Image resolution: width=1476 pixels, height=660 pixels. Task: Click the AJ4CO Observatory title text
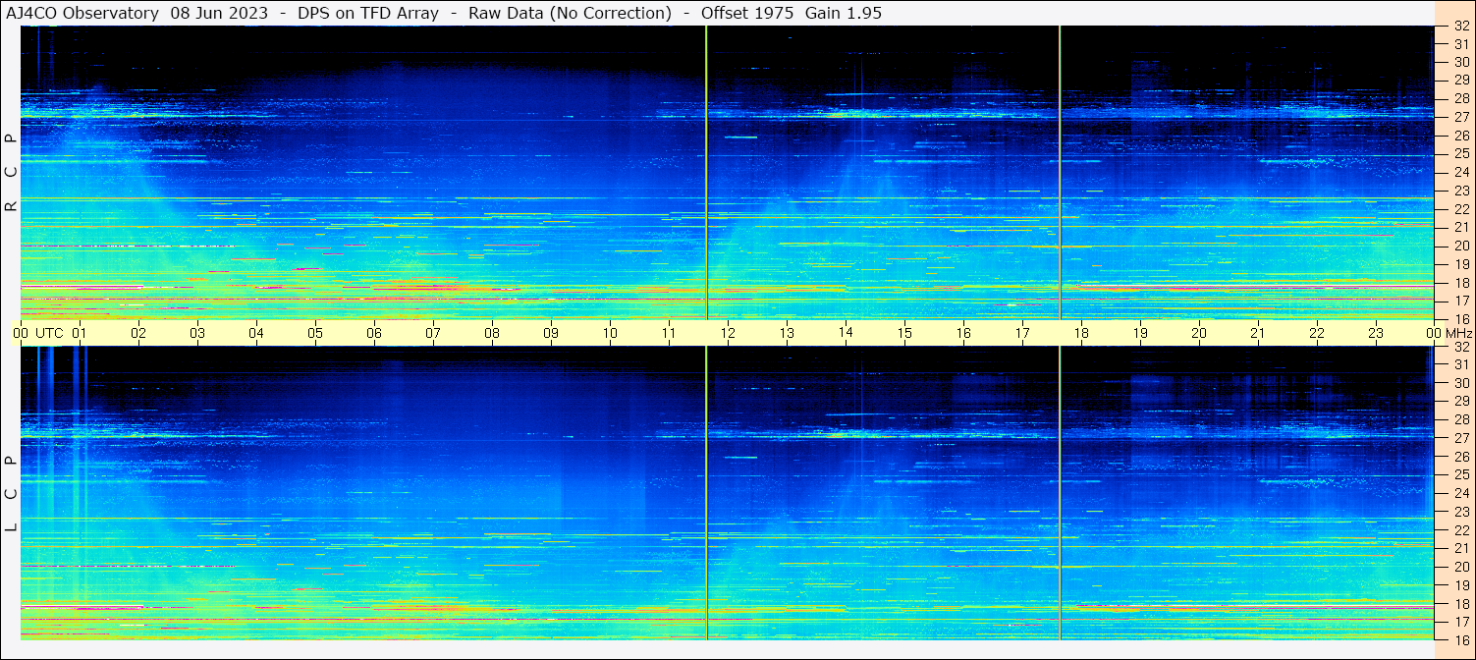click(x=82, y=13)
